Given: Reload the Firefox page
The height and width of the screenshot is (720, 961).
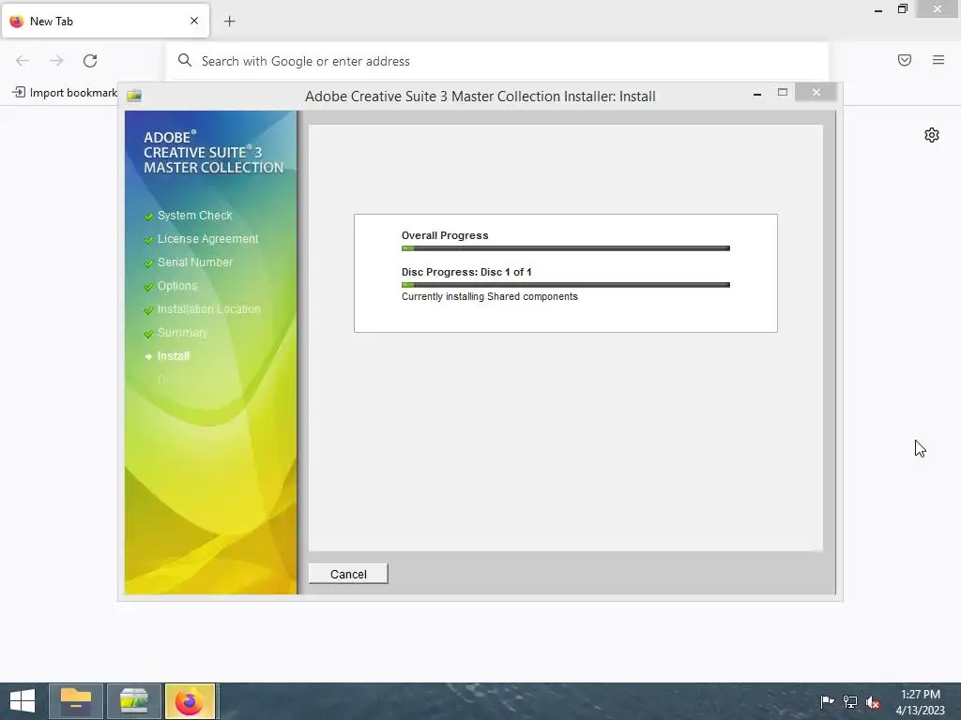Looking at the screenshot, I should coord(90,61).
